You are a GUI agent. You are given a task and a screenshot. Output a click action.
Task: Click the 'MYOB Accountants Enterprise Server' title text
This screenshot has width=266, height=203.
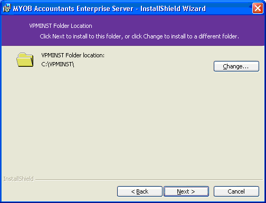tap(73, 8)
